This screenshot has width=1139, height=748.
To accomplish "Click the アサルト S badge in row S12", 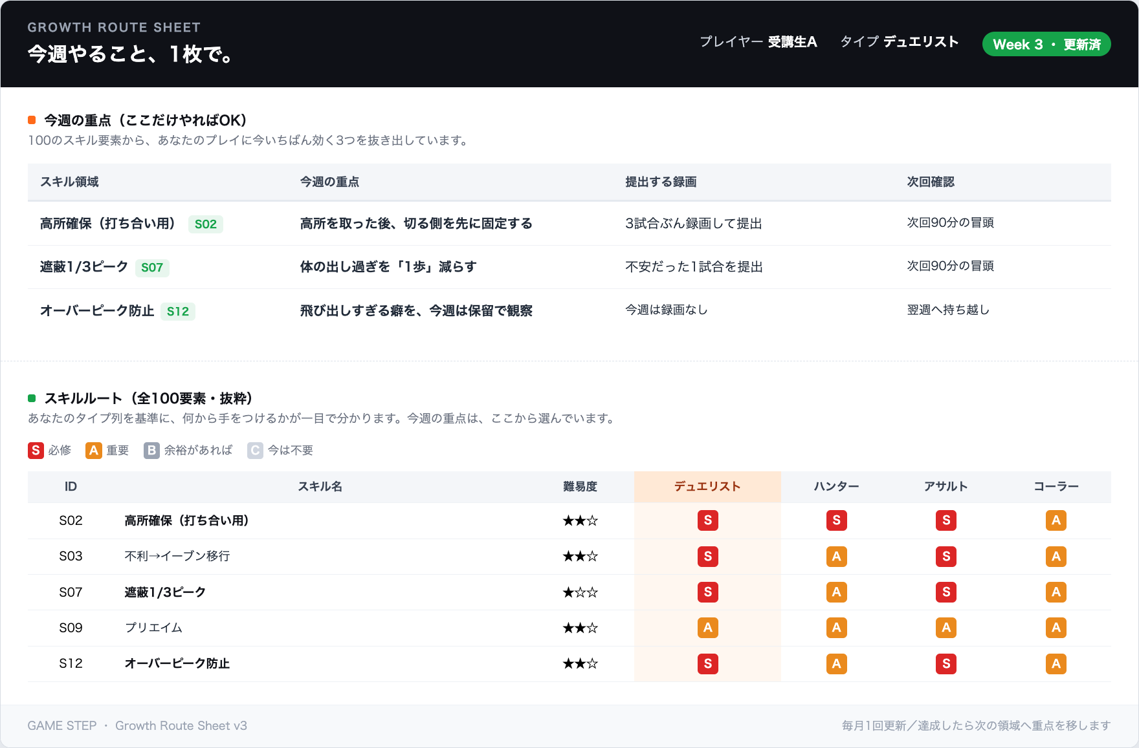I will click(946, 664).
